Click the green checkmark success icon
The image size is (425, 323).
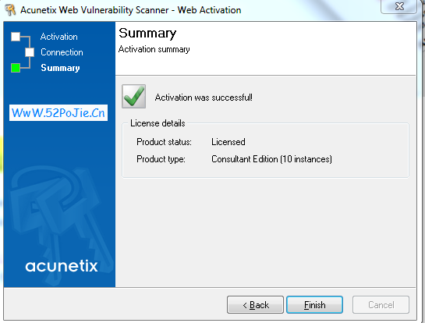[133, 96]
